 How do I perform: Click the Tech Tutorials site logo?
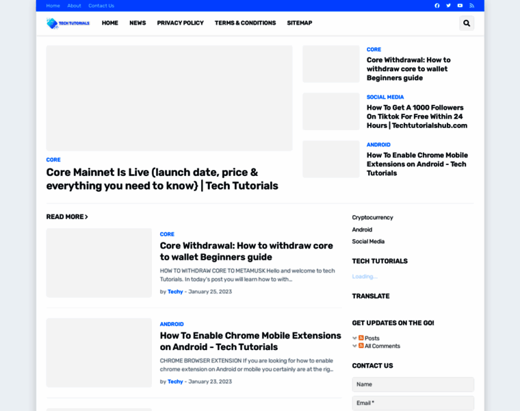(68, 23)
